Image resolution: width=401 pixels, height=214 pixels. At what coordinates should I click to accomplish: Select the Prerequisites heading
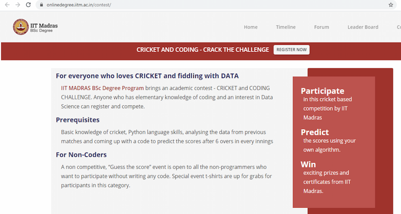tap(77, 119)
